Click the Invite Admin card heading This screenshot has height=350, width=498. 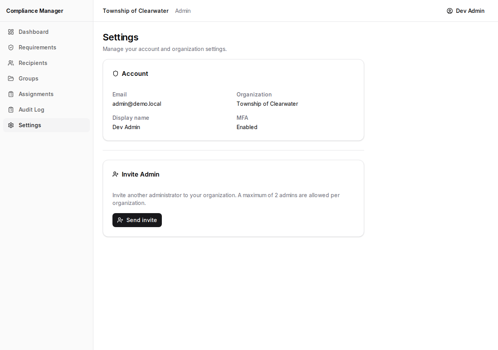(x=140, y=174)
